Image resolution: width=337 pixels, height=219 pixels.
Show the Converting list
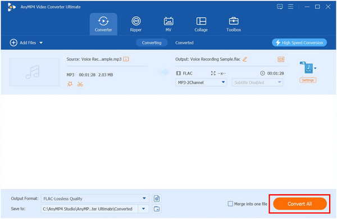(152, 43)
